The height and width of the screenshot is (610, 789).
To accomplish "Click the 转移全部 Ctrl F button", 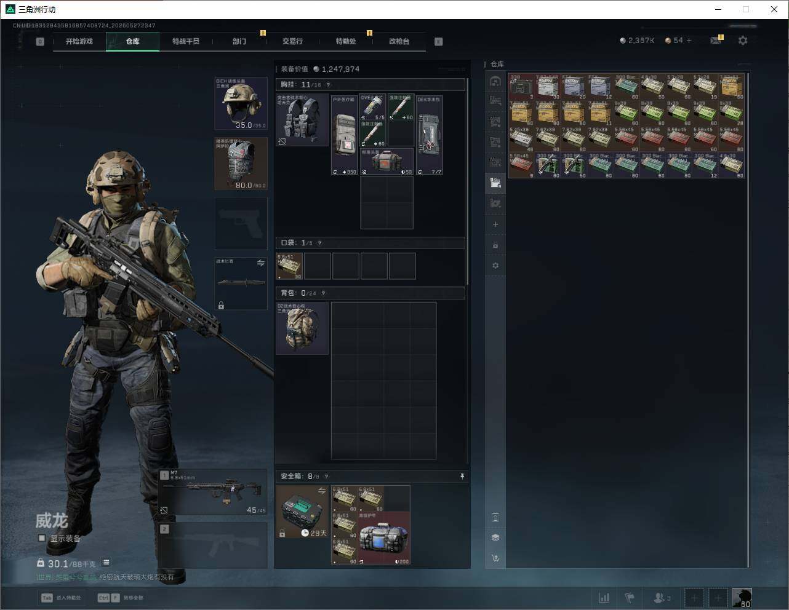I will click(120, 598).
